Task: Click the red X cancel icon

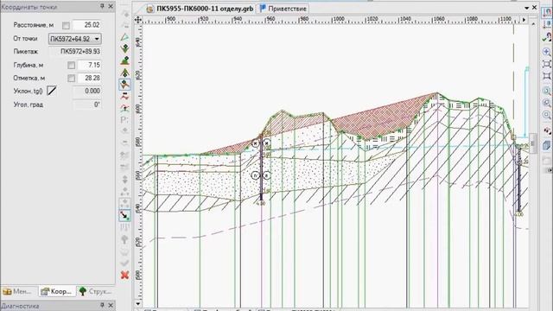Action: pyautogui.click(x=124, y=275)
